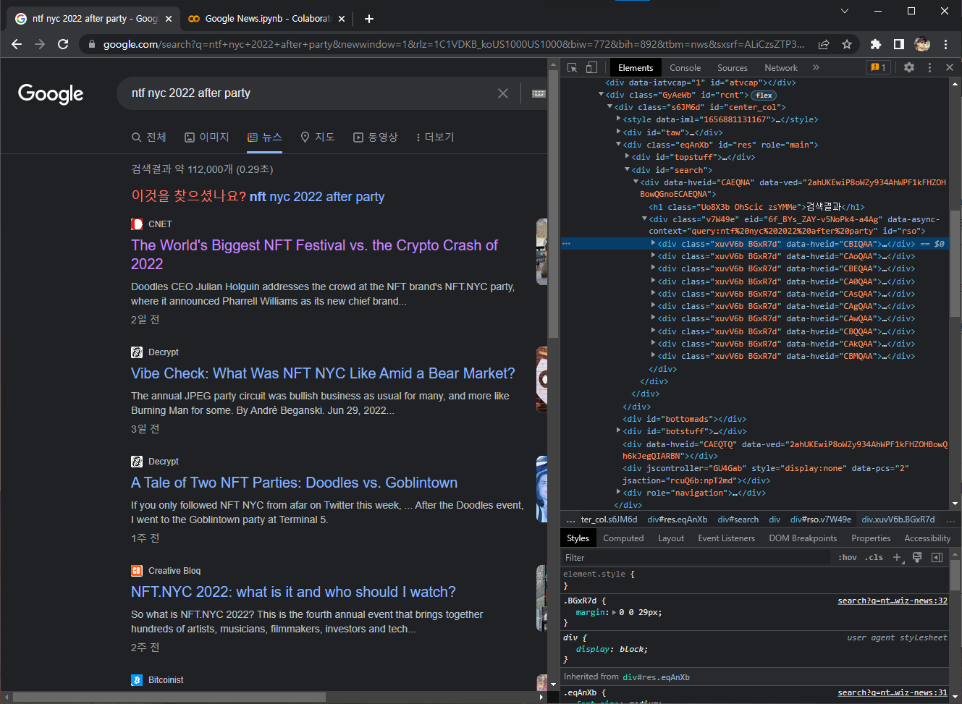This screenshot has width=962, height=704.
Task: Expand the margin shorthand property triangle
Action: [x=615, y=613]
